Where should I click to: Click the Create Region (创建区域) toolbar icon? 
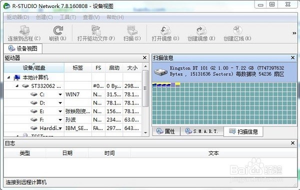click(x=237, y=30)
